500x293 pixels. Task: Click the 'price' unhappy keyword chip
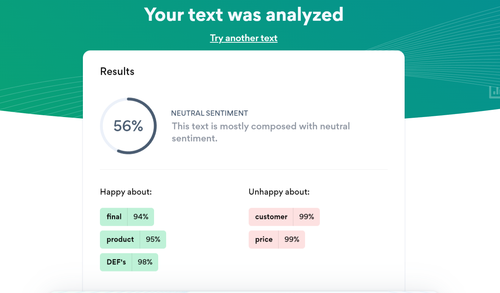263,239
